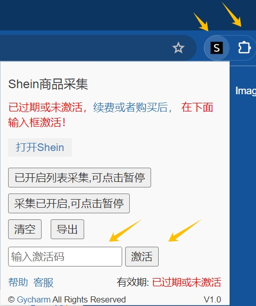Open the 客服 customer service link
256x306 pixels.
coord(44,282)
